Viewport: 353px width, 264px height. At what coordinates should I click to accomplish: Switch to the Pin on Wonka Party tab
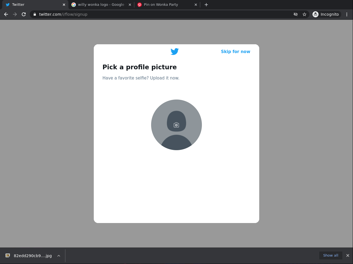pyautogui.click(x=167, y=5)
